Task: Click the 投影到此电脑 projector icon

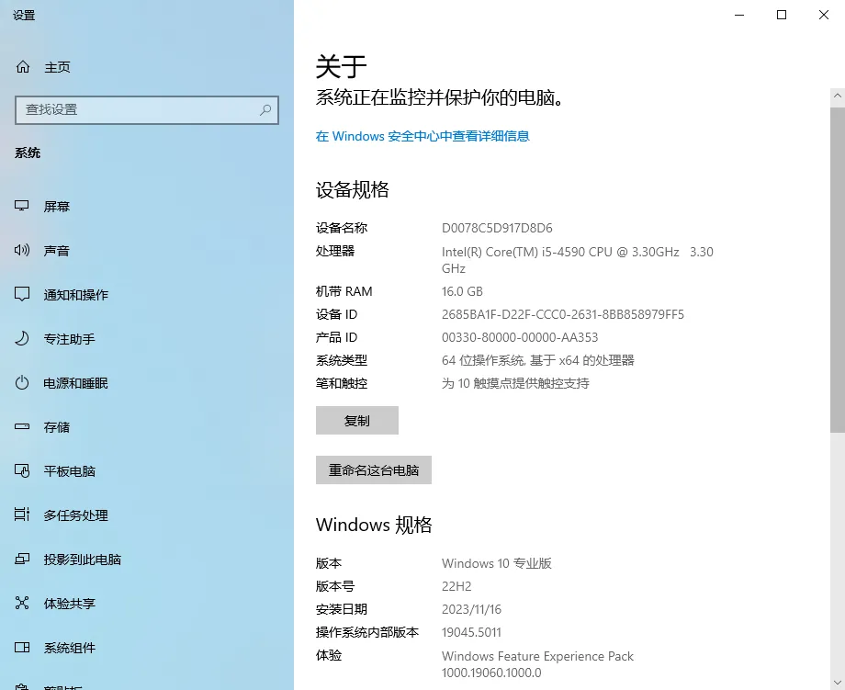Action: 21,559
